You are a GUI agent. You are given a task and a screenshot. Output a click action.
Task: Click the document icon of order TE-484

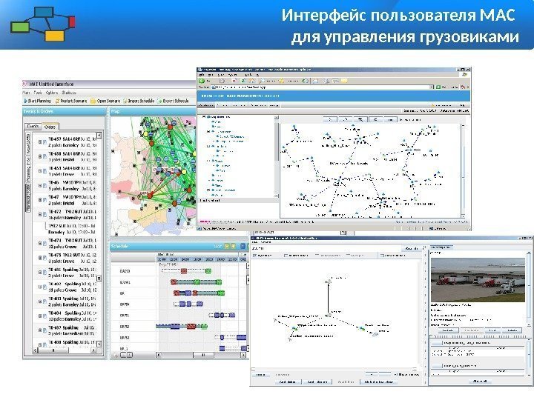(44, 316)
